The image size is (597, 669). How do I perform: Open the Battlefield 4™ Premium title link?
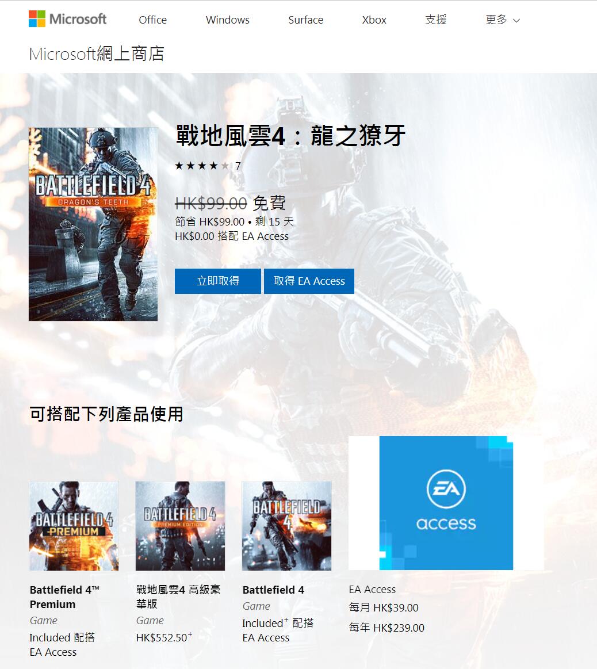[64, 597]
